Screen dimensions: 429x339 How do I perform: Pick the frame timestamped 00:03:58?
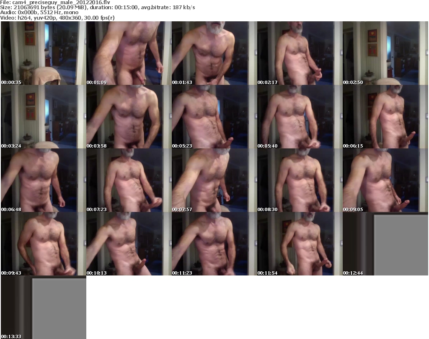pos(129,117)
